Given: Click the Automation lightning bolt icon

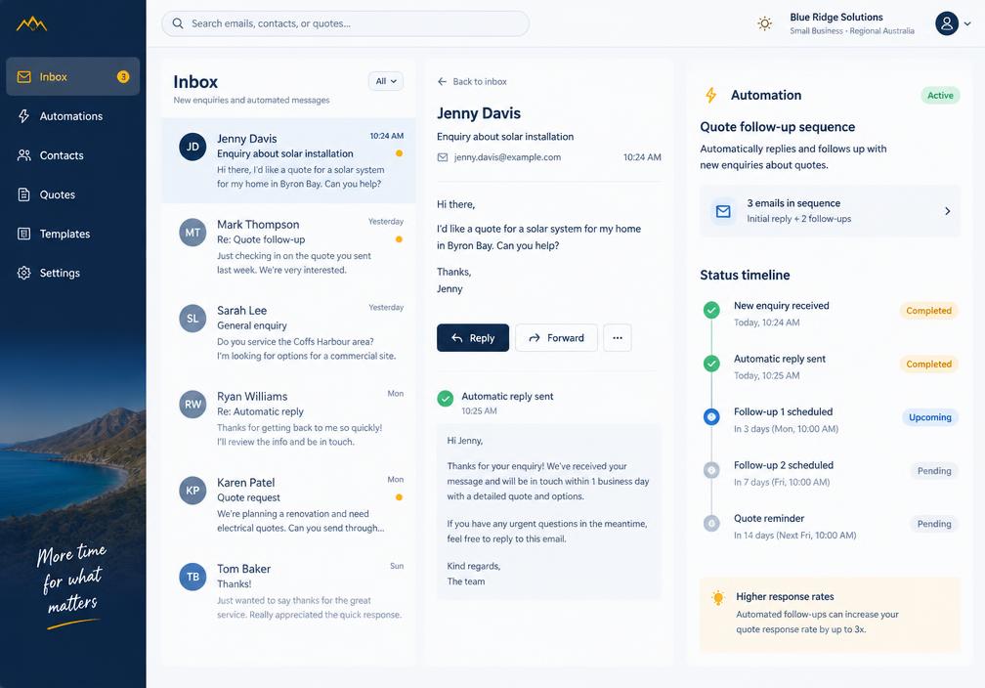Looking at the screenshot, I should pyautogui.click(x=710, y=95).
